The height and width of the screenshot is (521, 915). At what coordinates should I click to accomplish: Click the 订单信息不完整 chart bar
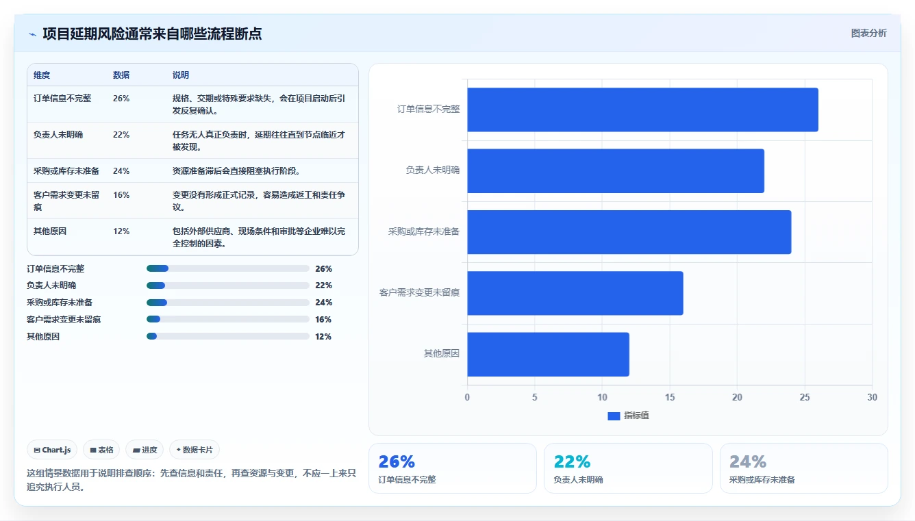point(642,110)
